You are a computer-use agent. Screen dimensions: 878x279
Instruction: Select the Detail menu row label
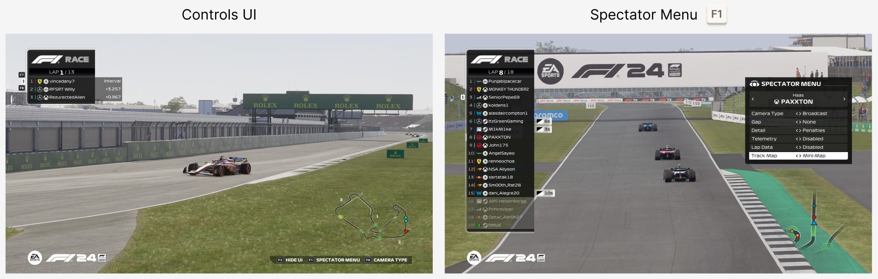pos(758,130)
